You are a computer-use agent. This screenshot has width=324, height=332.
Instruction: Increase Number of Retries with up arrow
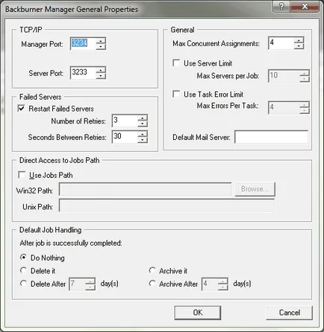pyautogui.click(x=143, y=118)
